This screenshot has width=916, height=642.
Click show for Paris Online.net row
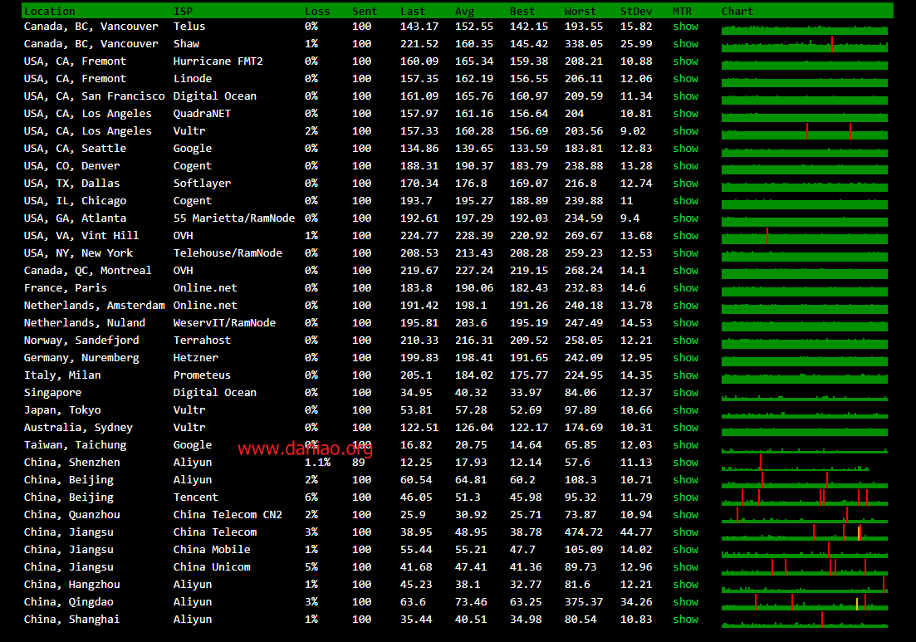[x=685, y=288]
